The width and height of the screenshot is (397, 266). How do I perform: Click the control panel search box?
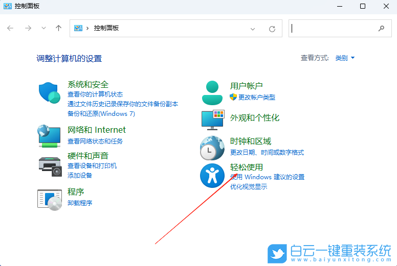[340, 28]
